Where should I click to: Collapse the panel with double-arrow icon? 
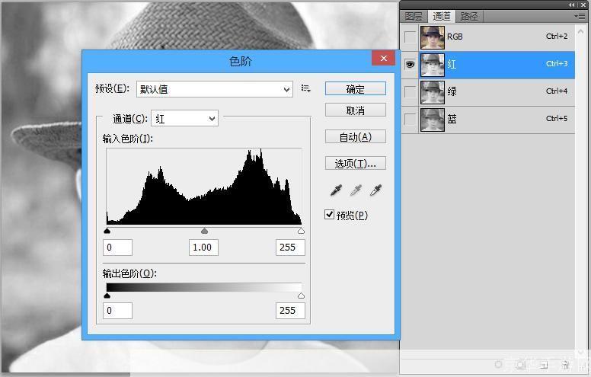[572, 5]
